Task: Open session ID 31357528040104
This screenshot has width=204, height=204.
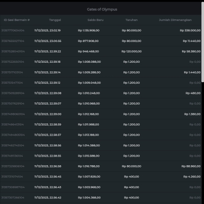Action: tap(13, 52)
